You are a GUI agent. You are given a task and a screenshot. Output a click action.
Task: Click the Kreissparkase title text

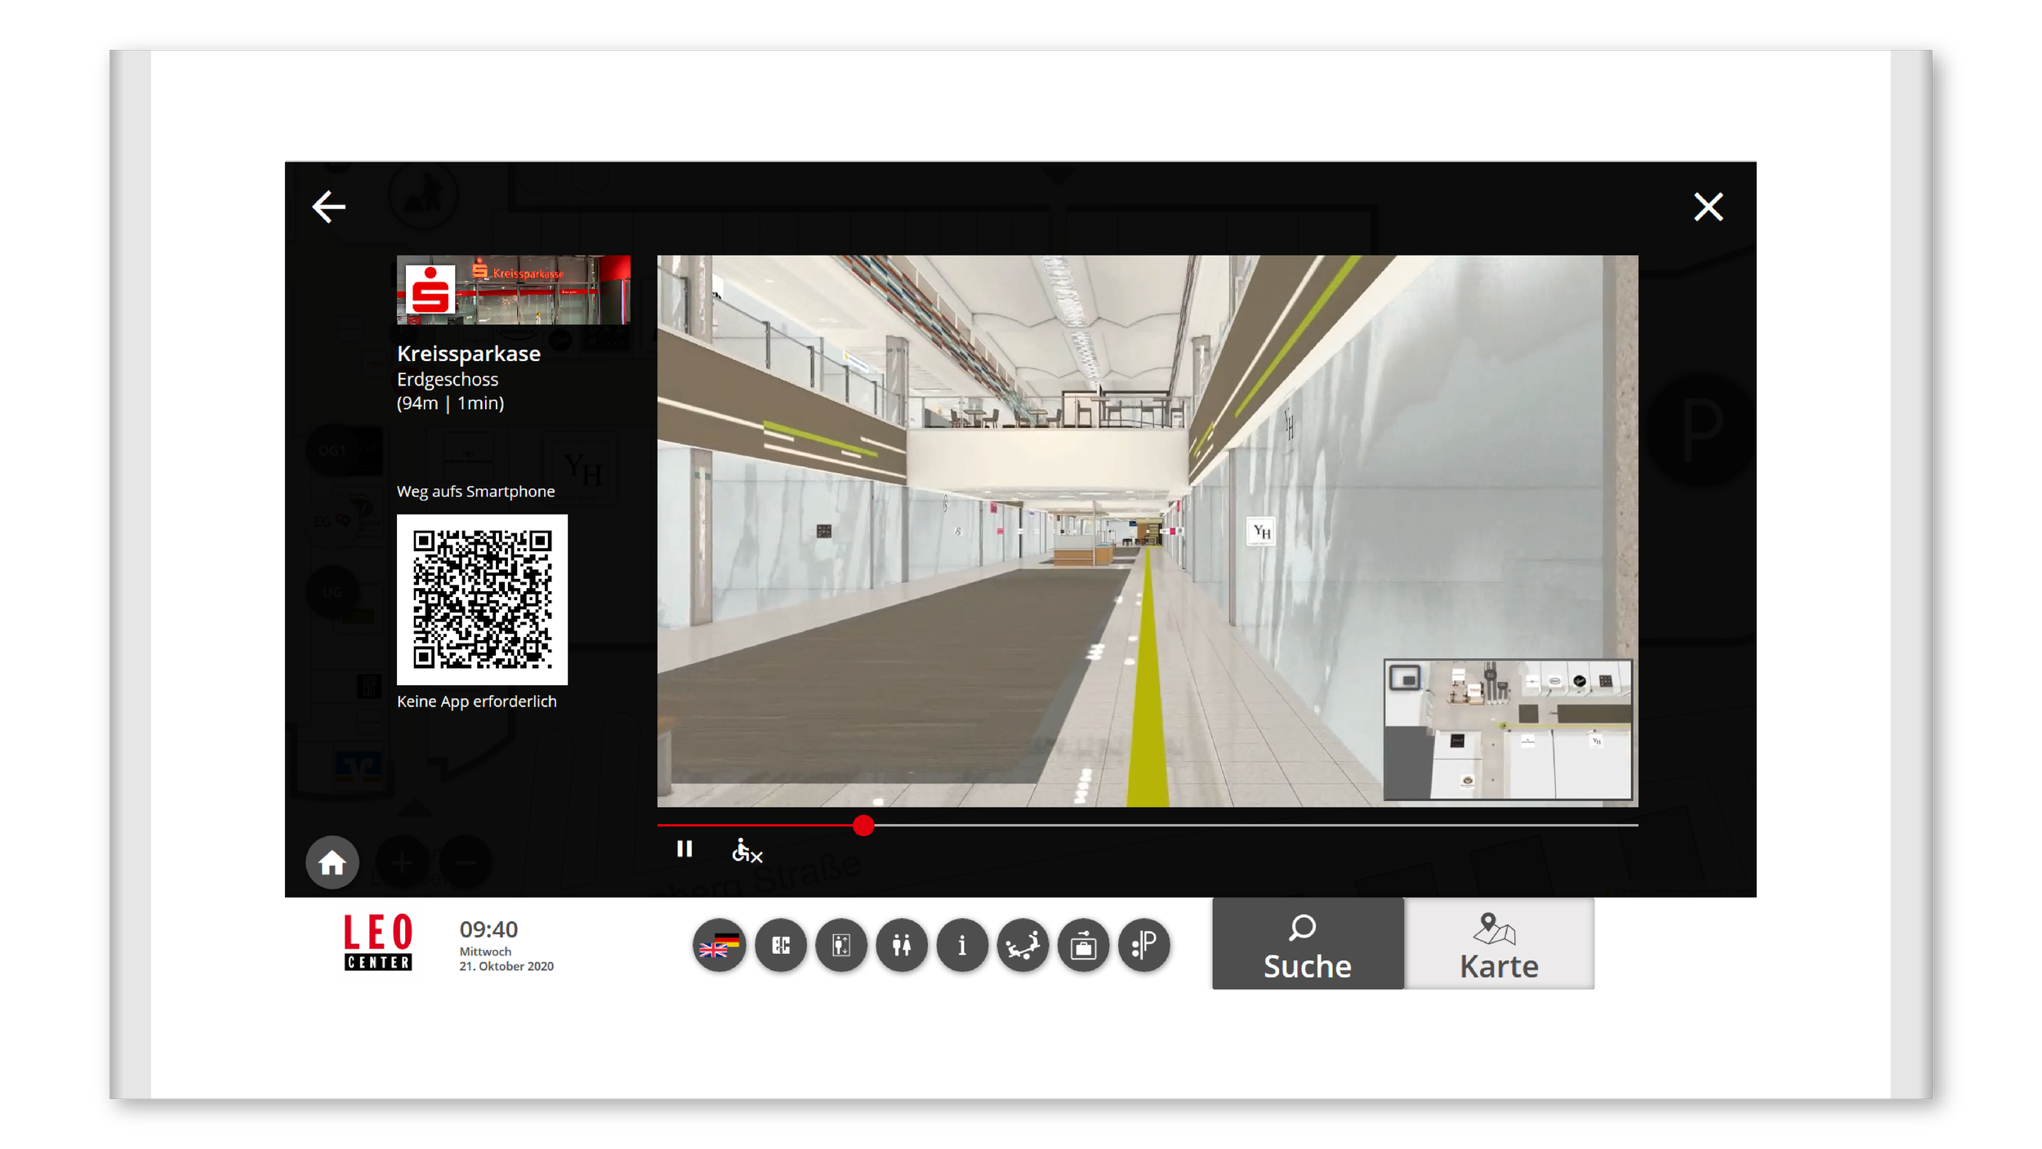[469, 354]
